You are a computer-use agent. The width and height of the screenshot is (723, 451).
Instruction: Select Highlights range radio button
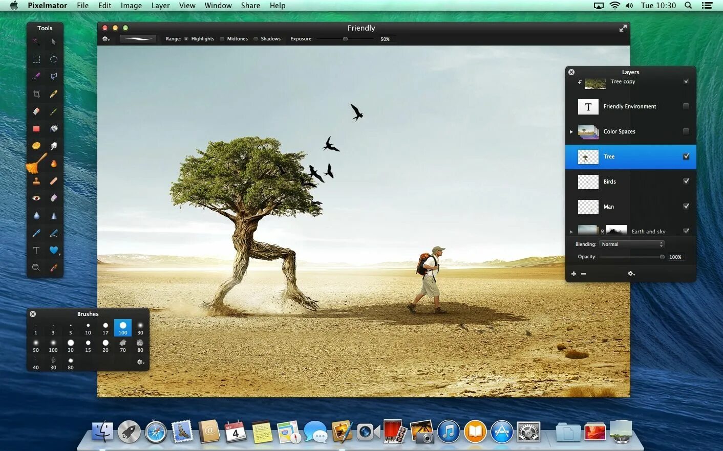186,39
